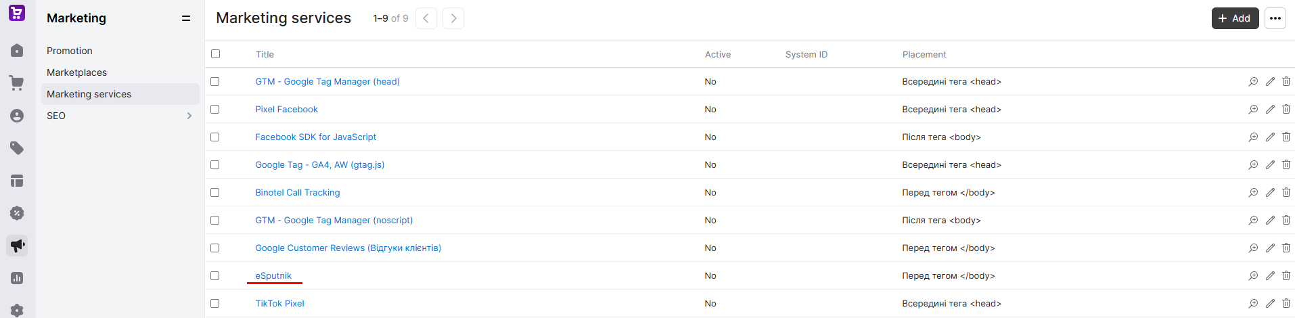Delete the TikTok Pixel service via trash icon
Viewport: 1295px width, 318px height.
tap(1286, 303)
